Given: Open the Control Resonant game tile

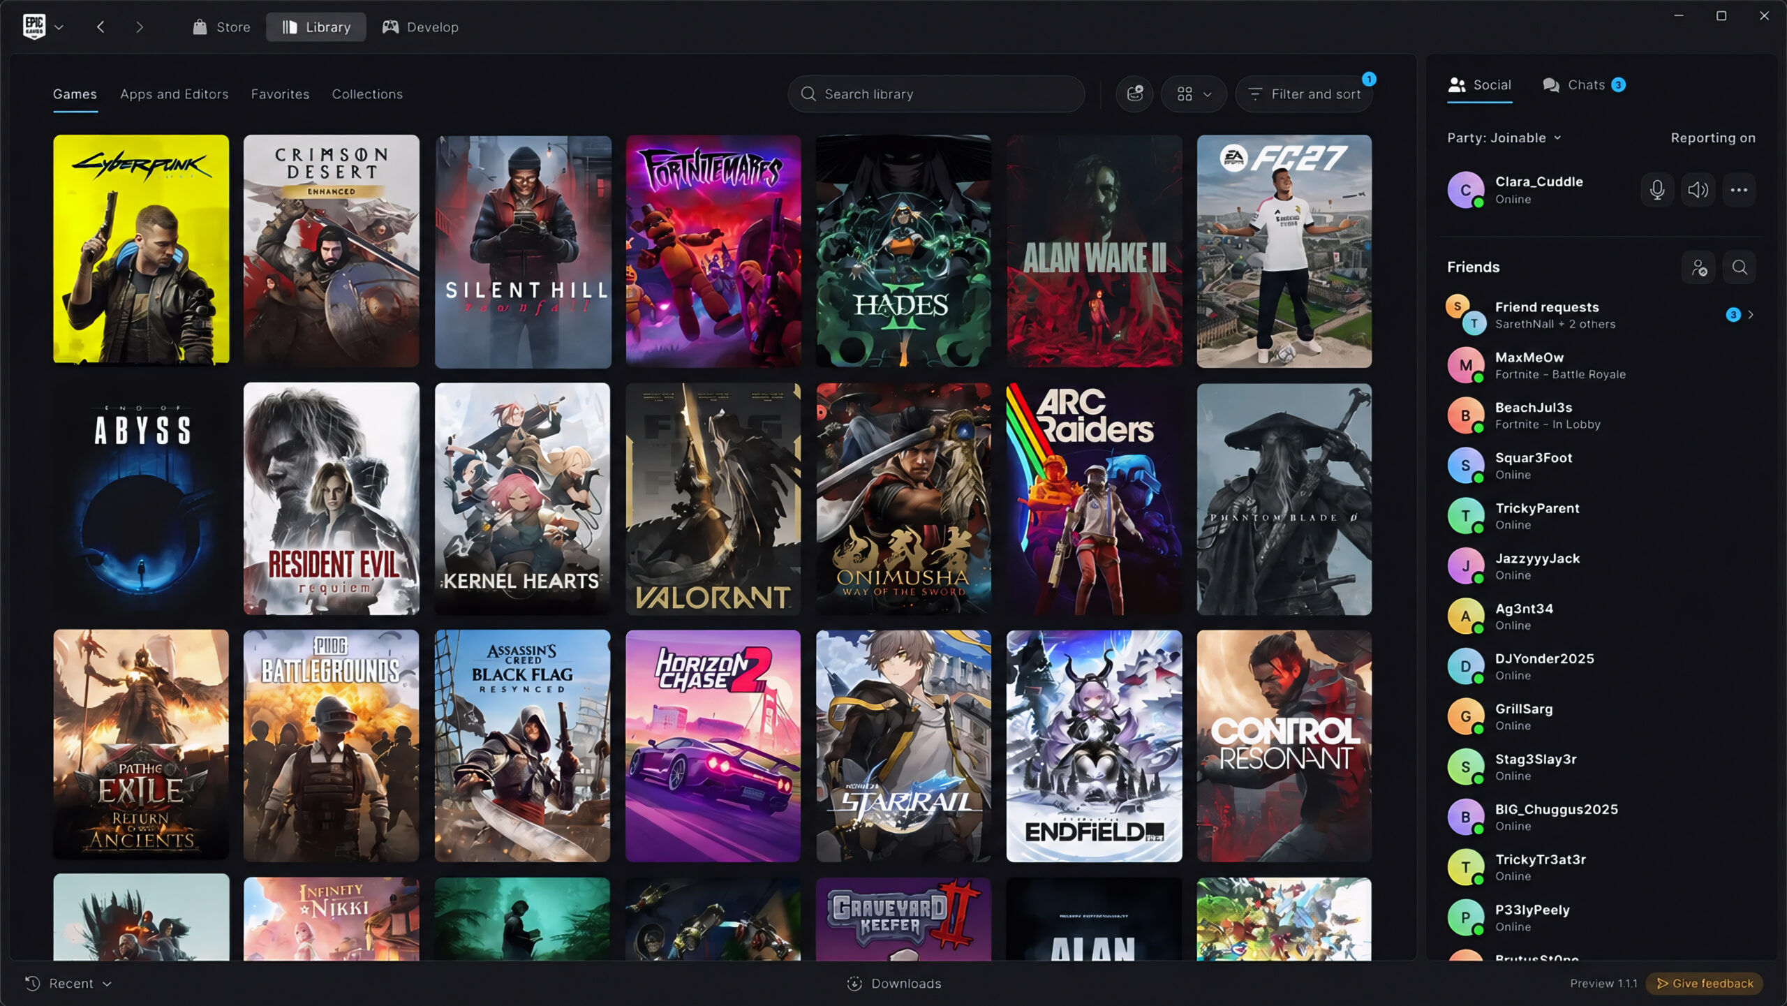Looking at the screenshot, I should click(1284, 746).
